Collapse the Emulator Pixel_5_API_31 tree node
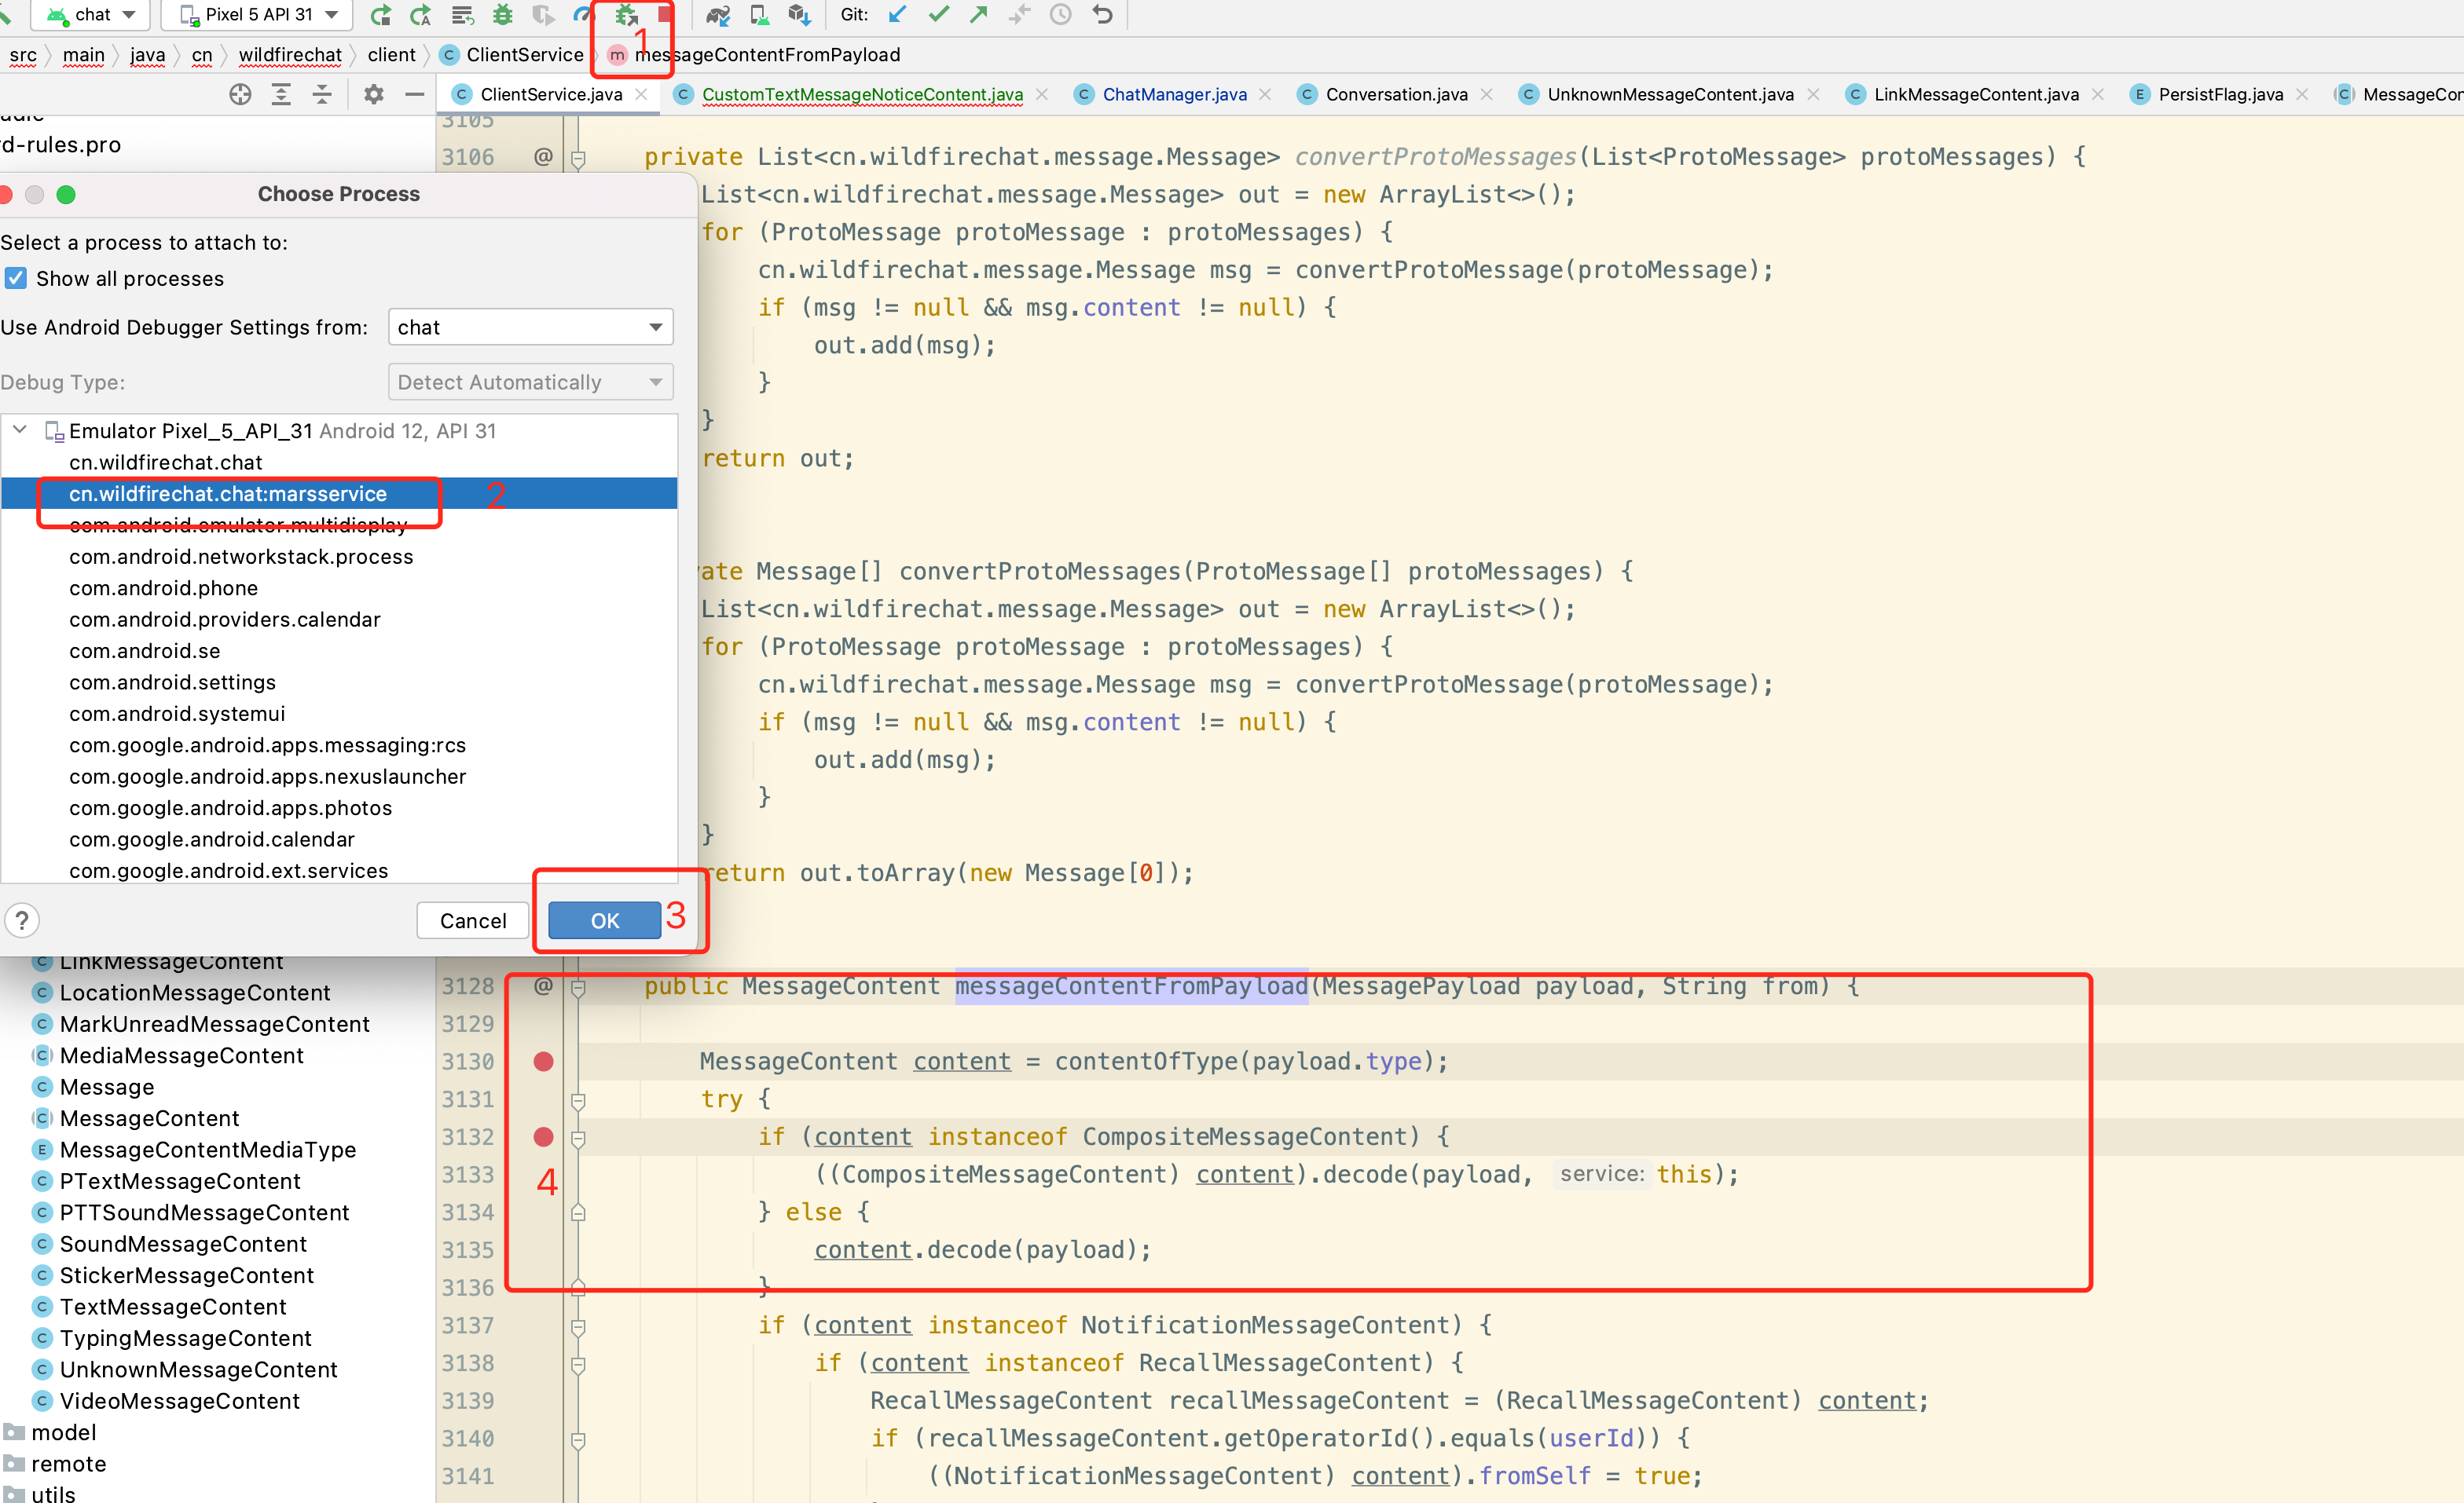2464x1503 pixels. (18, 430)
